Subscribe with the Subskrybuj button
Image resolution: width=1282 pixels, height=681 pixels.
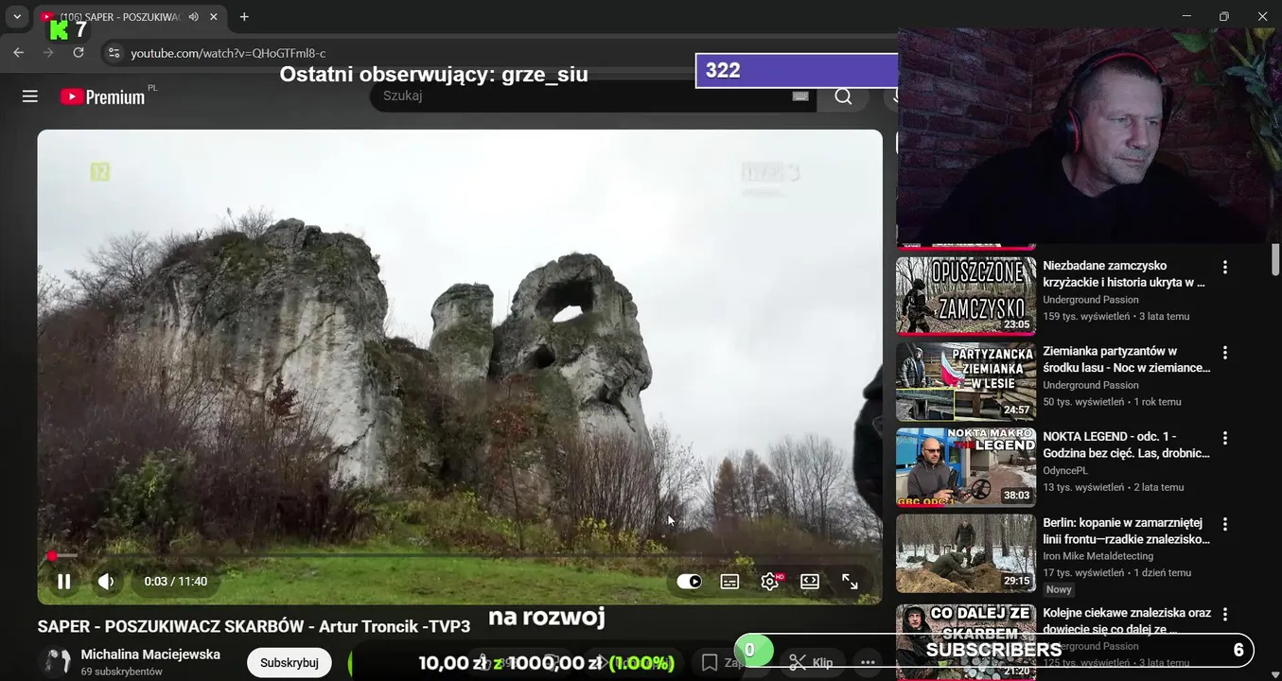tap(290, 663)
